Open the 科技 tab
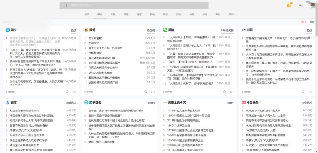 point(113,15)
